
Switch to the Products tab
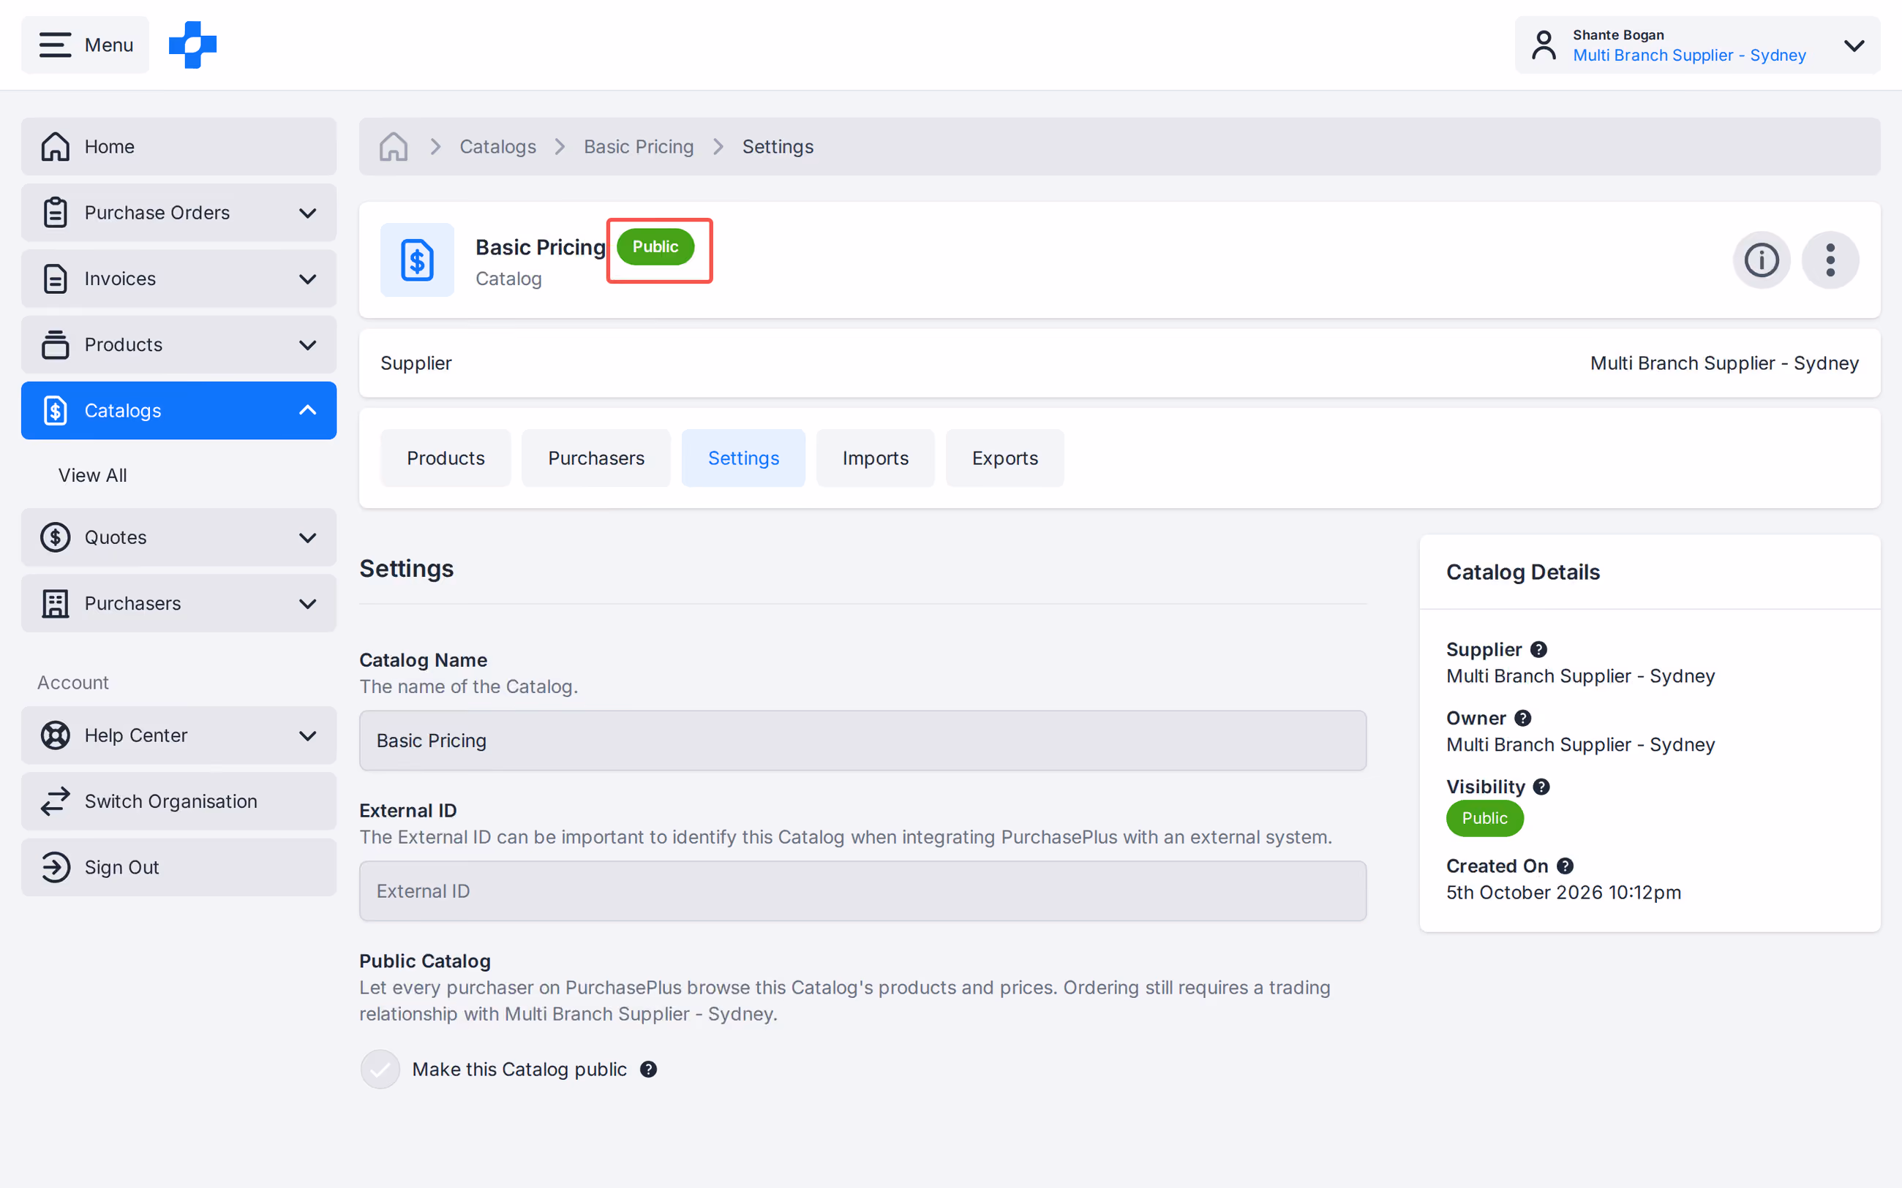click(446, 458)
